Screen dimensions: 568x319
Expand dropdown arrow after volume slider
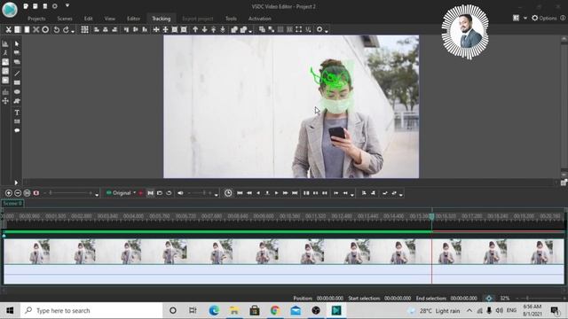(217, 195)
